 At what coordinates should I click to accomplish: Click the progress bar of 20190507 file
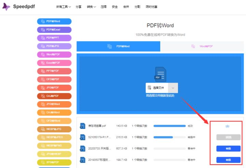169,160
